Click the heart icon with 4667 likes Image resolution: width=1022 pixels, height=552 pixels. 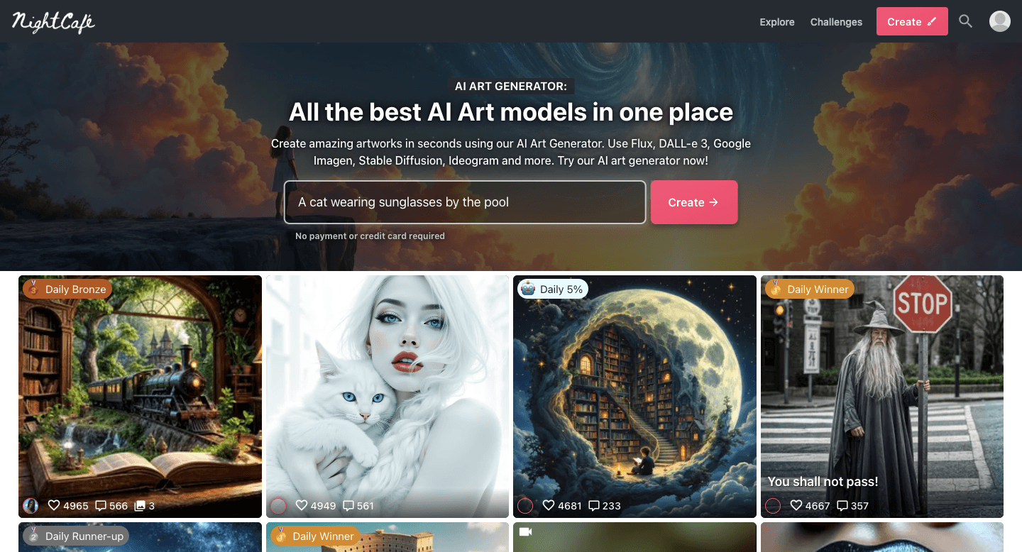[x=796, y=506]
